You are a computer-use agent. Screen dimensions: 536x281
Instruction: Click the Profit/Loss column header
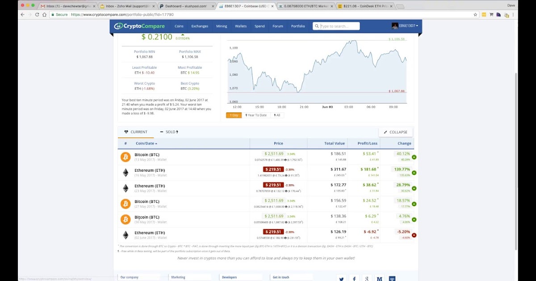tap(368, 143)
